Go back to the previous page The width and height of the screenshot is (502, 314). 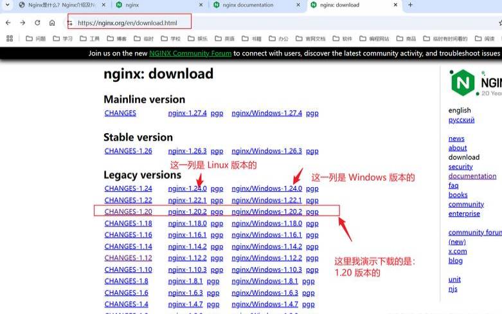pos(8,23)
